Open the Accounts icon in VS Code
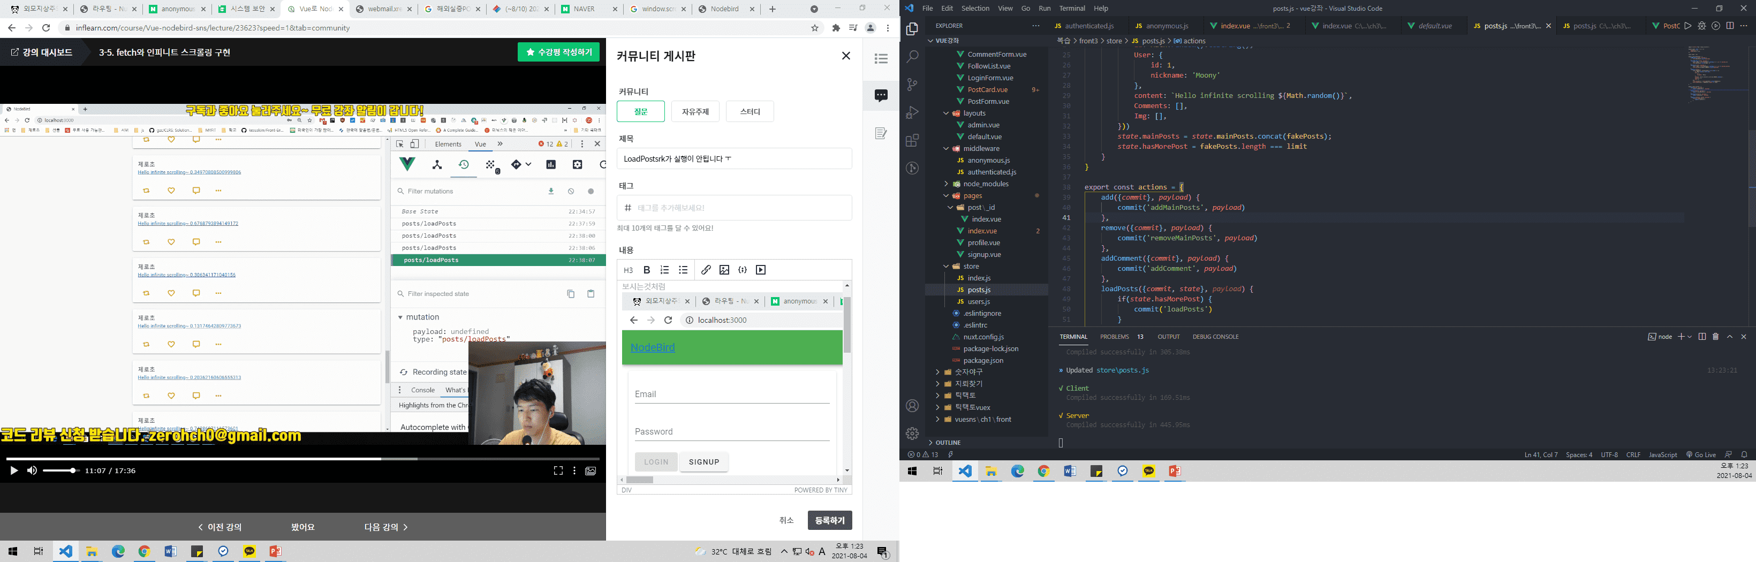Screen dimensions: 1756x562 (x=912, y=406)
